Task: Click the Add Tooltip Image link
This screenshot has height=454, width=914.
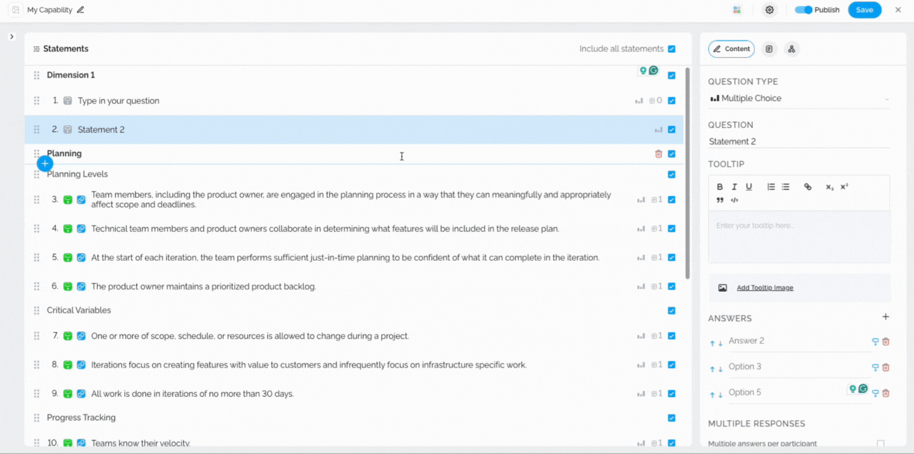Action: pyautogui.click(x=765, y=288)
